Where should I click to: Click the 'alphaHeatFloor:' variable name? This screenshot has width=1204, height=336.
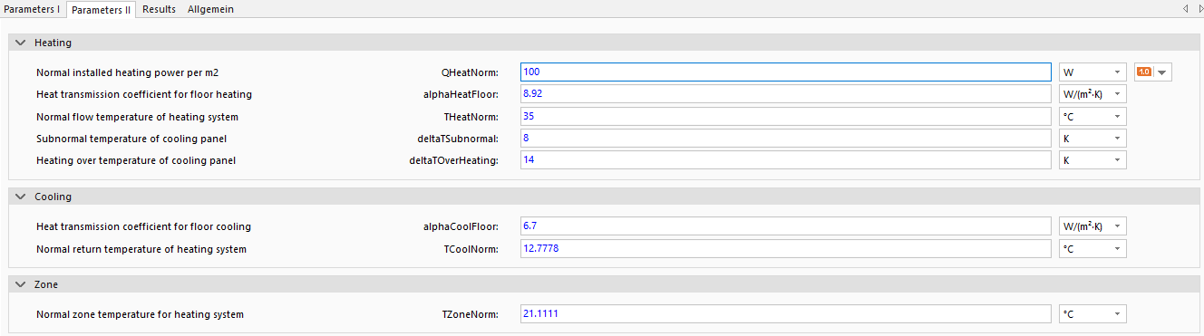[461, 94]
